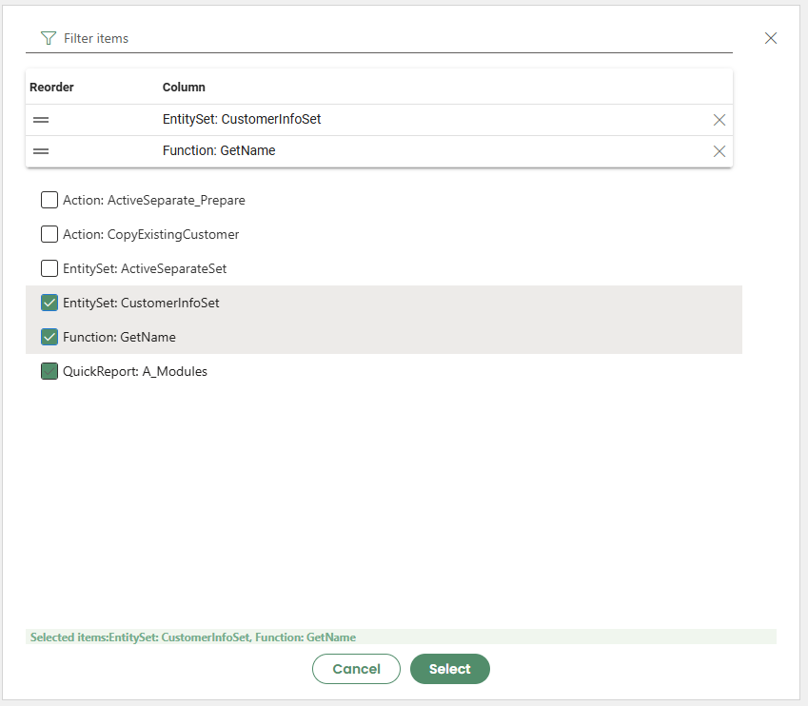Screen dimensions: 808x706
Task: Focus the Filter items input field
Action: tap(381, 38)
